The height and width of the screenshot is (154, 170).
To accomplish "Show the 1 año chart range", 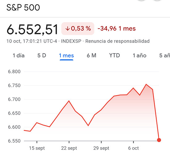I will click(140, 55).
